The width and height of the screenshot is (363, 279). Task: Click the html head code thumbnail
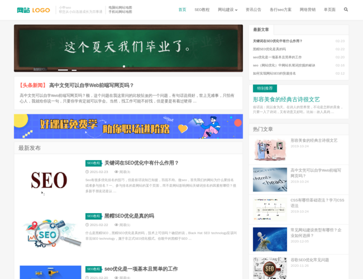[270, 180]
